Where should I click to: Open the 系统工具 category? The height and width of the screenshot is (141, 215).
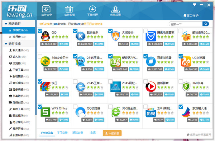pos(19,109)
